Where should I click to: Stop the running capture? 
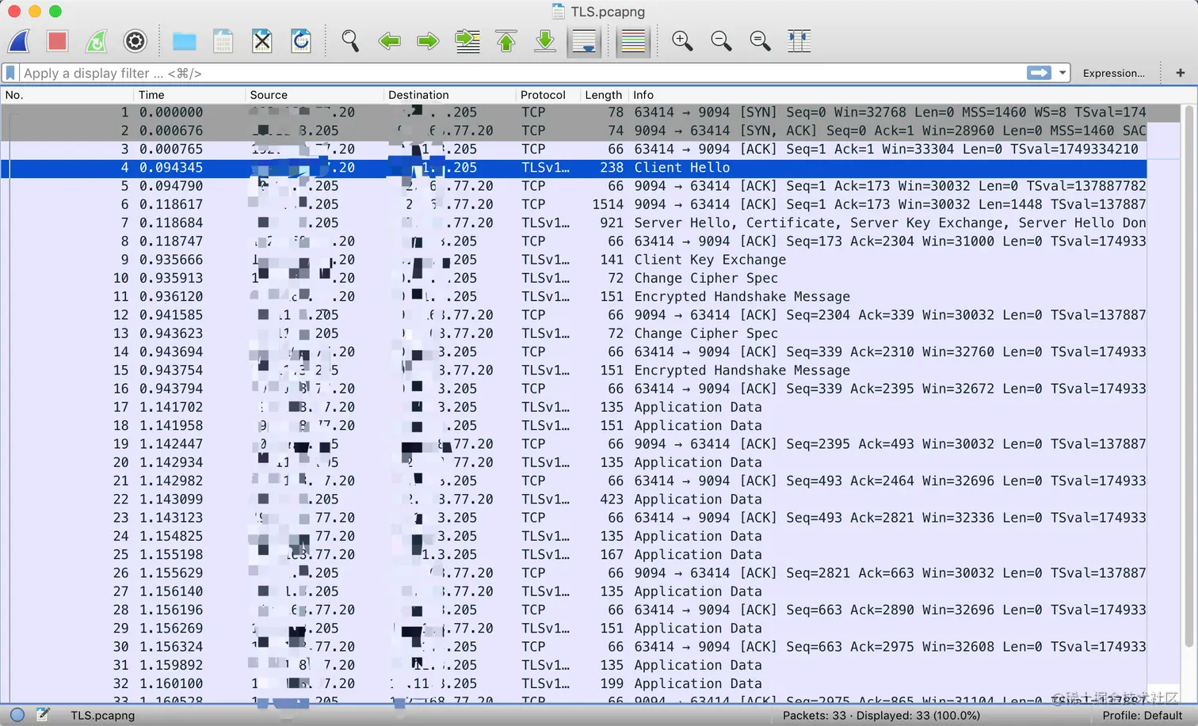56,40
